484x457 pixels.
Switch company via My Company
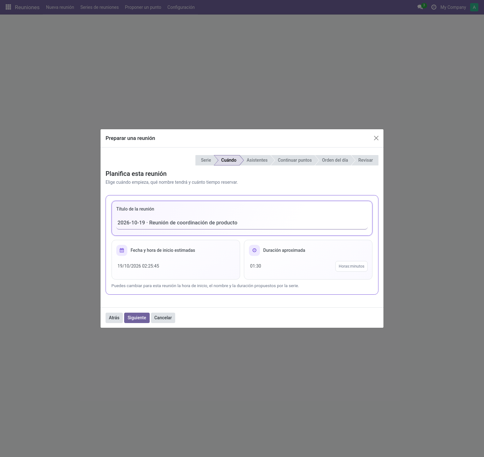[453, 7]
